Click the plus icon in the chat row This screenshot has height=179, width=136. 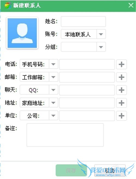pos(122,90)
